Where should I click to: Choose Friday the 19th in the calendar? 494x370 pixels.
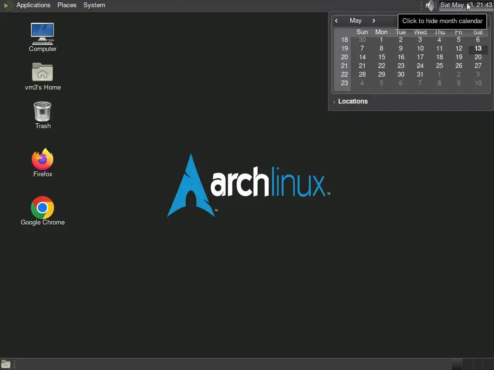pyautogui.click(x=459, y=57)
